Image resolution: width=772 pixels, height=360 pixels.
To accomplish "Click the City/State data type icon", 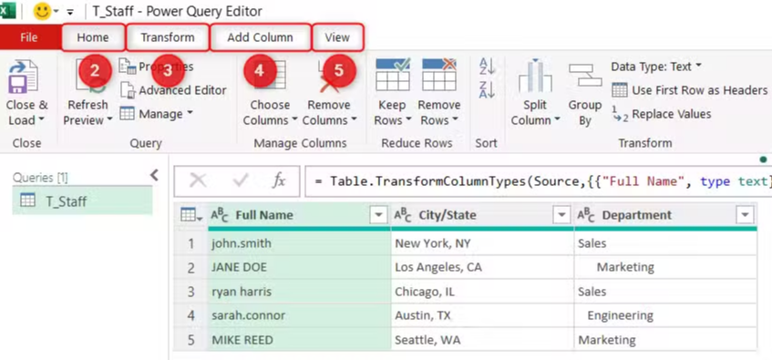I will pos(403,215).
